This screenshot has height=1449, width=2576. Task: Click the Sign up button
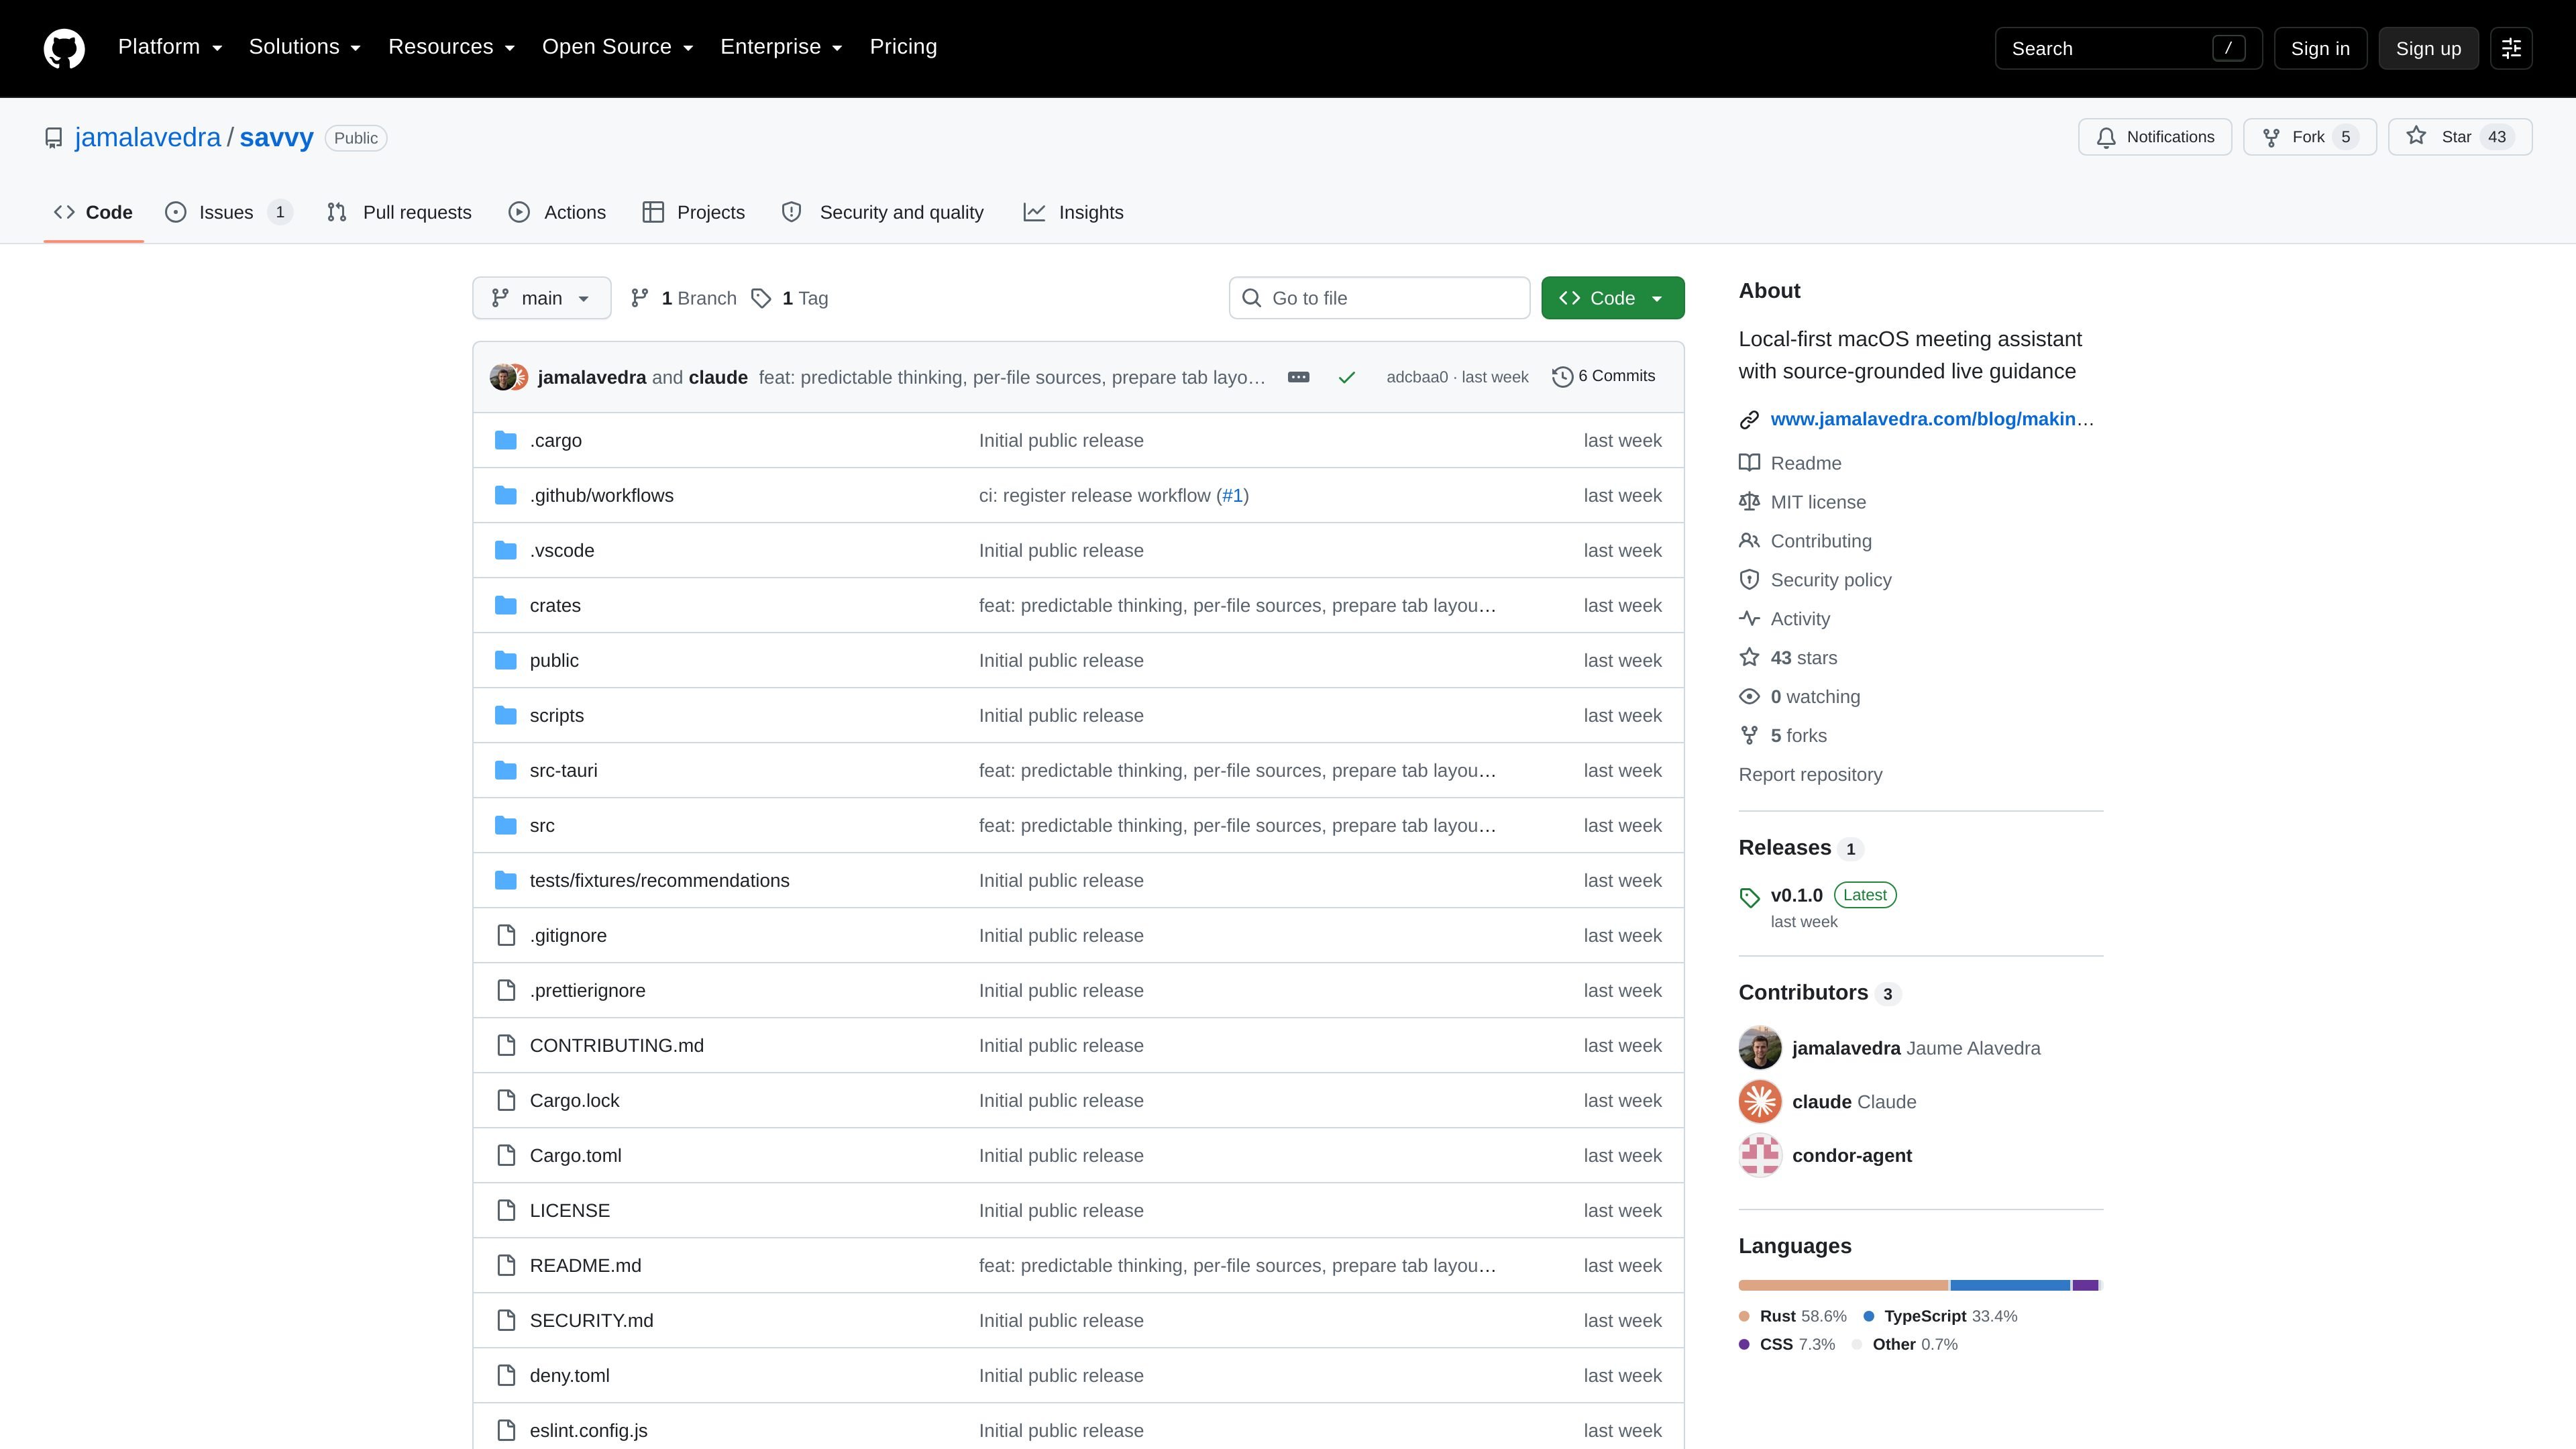[2428, 48]
